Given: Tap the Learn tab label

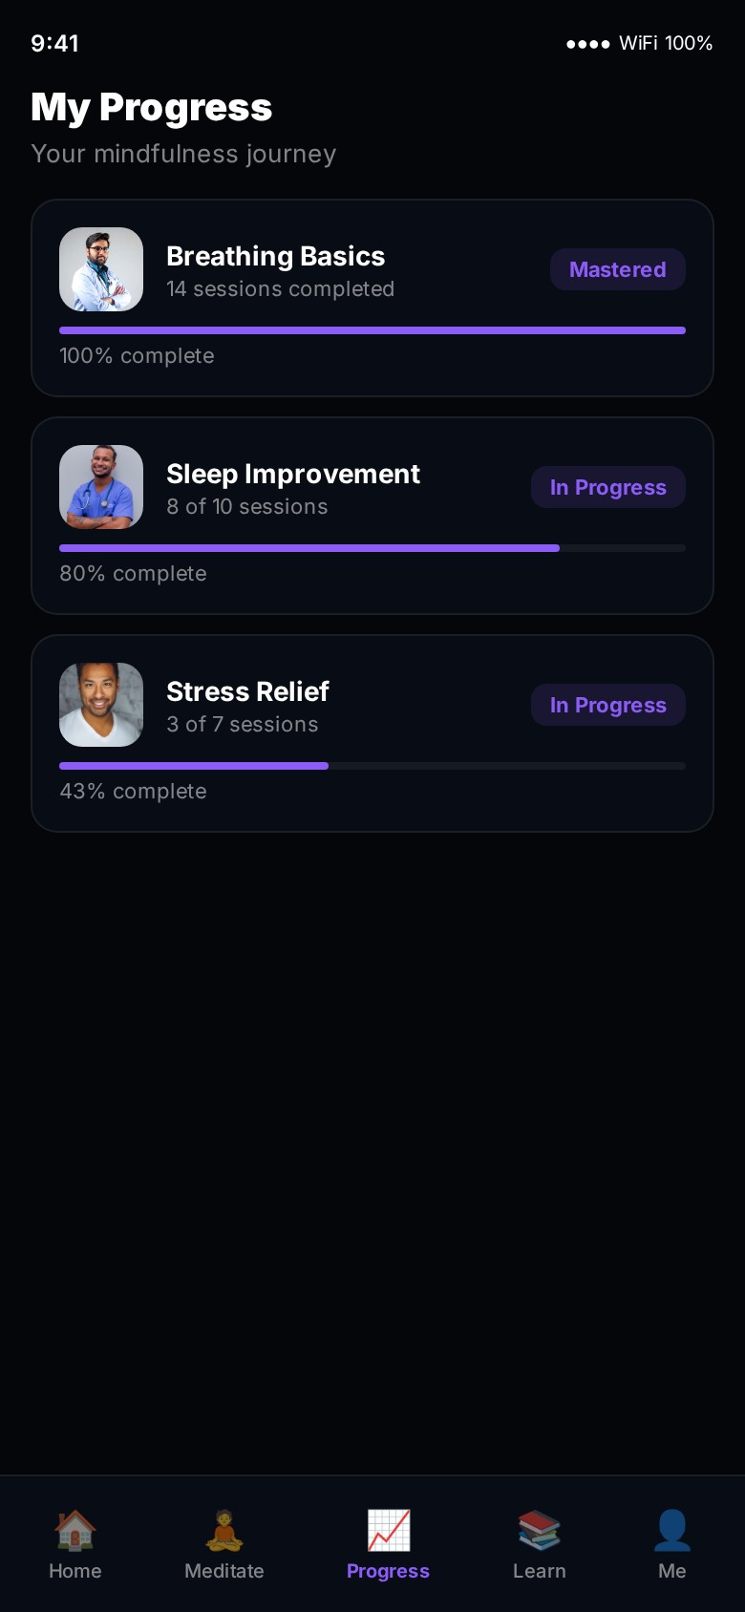Looking at the screenshot, I should pyautogui.click(x=539, y=1571).
